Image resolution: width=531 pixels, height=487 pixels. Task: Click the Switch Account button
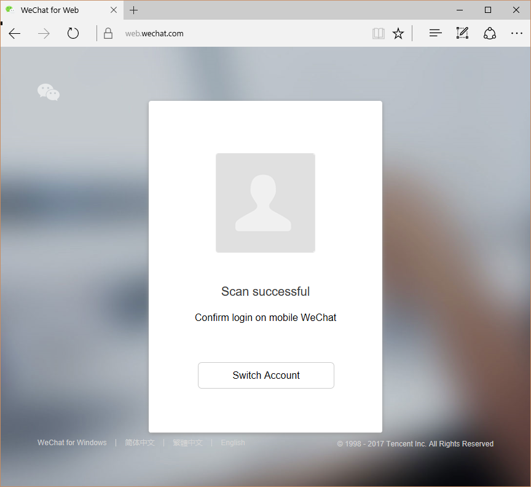click(x=266, y=375)
